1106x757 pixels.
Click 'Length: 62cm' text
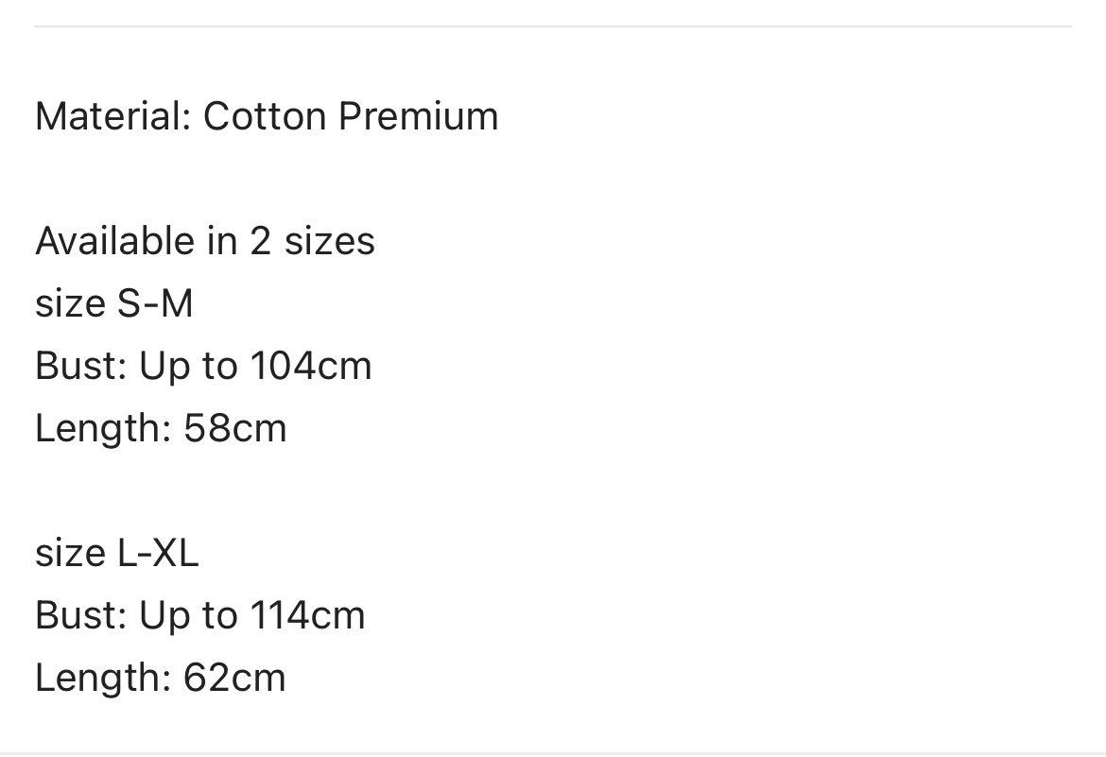160,678
